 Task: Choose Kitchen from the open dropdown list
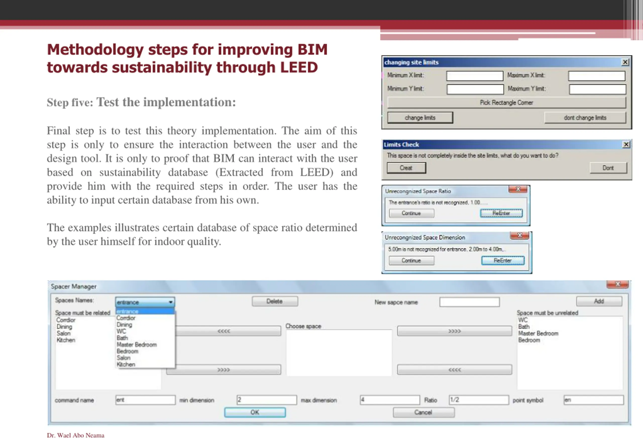coord(126,364)
